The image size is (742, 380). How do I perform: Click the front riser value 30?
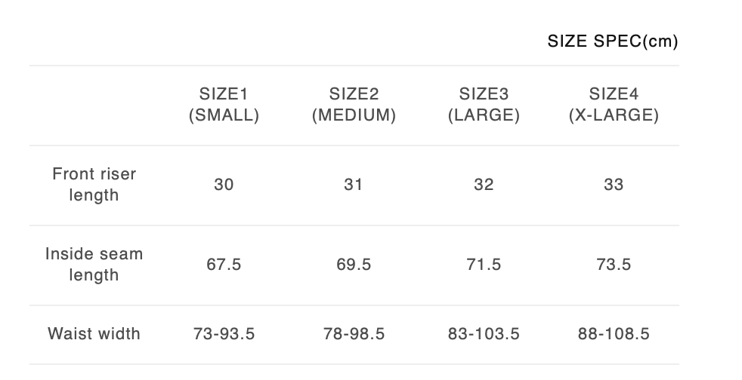click(224, 185)
